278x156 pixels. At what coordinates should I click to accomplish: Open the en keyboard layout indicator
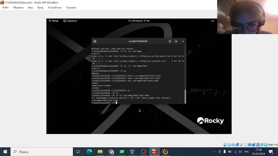click(212, 21)
